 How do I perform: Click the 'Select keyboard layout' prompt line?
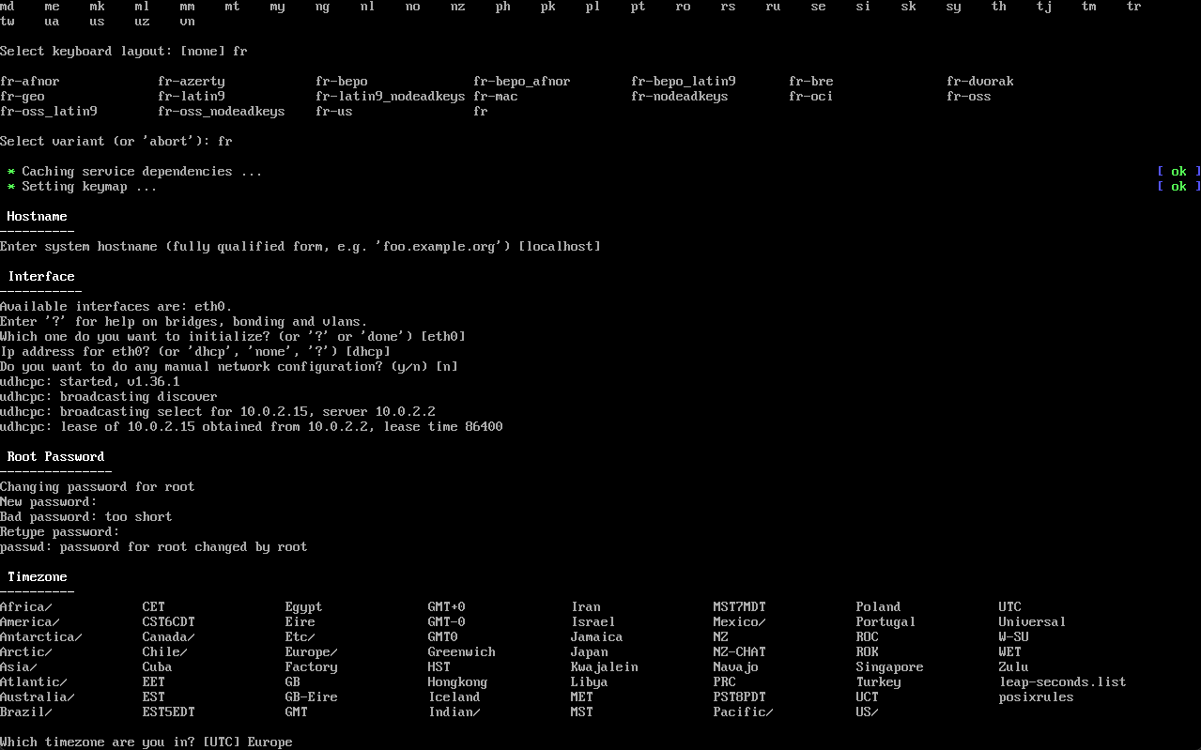coord(123,51)
